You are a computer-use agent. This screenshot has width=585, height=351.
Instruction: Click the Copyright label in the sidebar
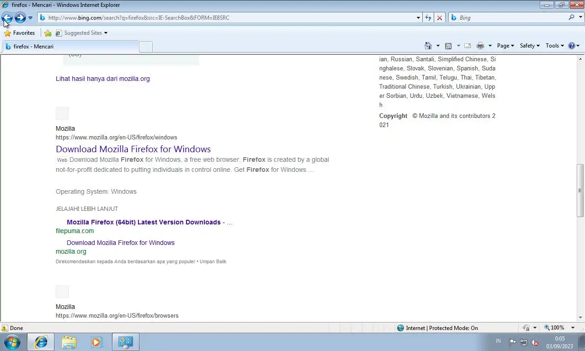[x=393, y=116]
